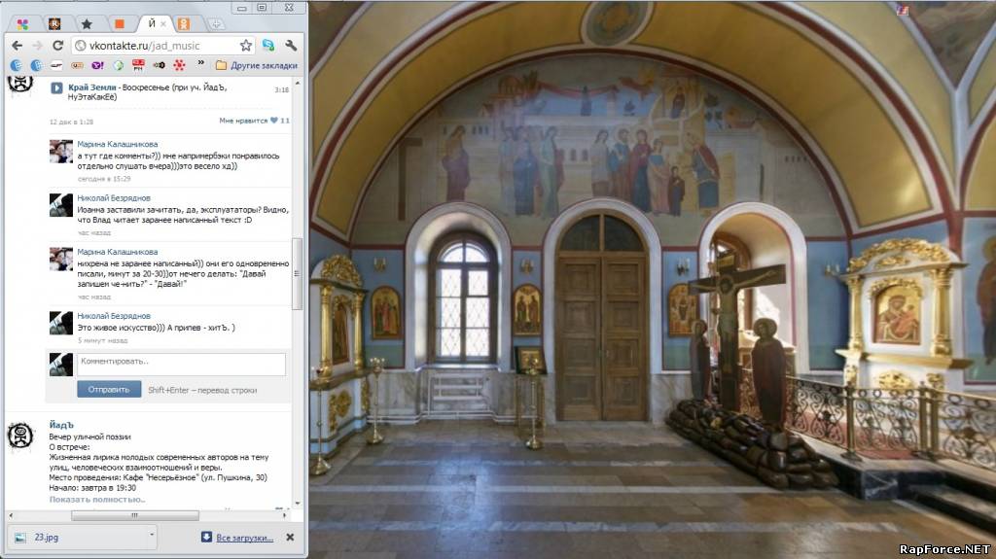Go back using the browser back arrow
Image resolution: width=996 pixels, height=559 pixels.
(x=18, y=46)
